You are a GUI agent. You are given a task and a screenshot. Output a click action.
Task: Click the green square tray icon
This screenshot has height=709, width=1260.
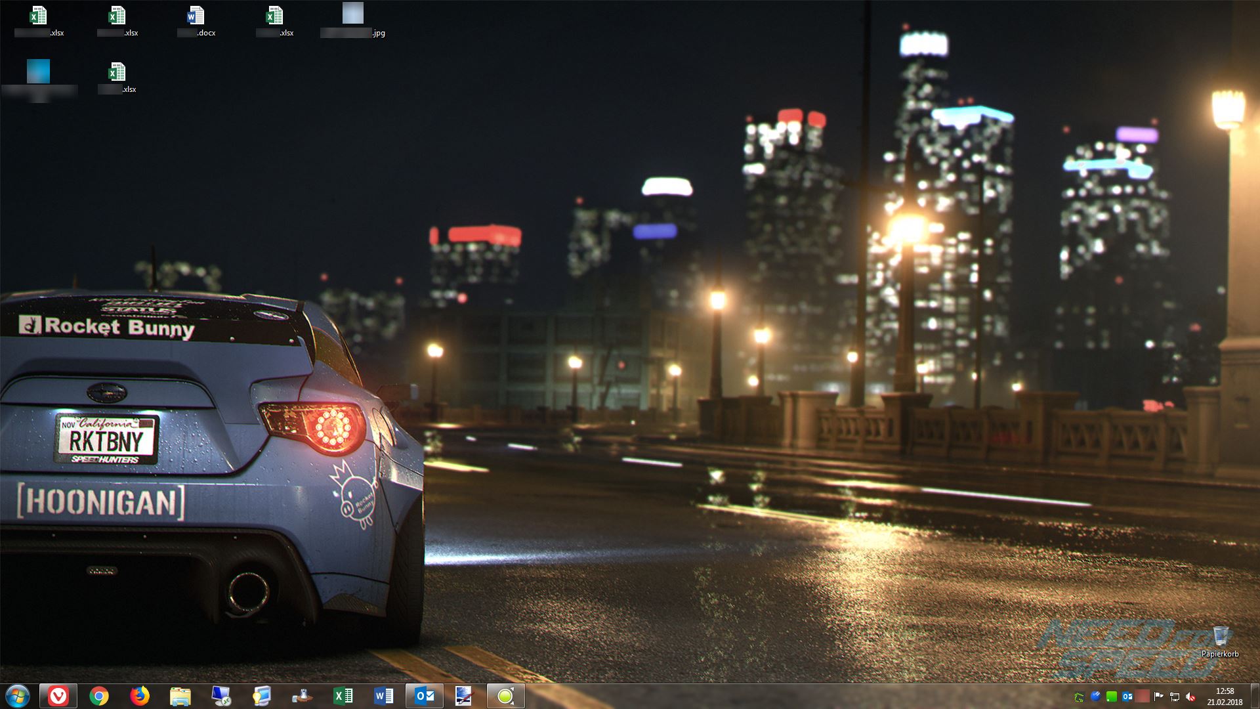pos(1111,697)
